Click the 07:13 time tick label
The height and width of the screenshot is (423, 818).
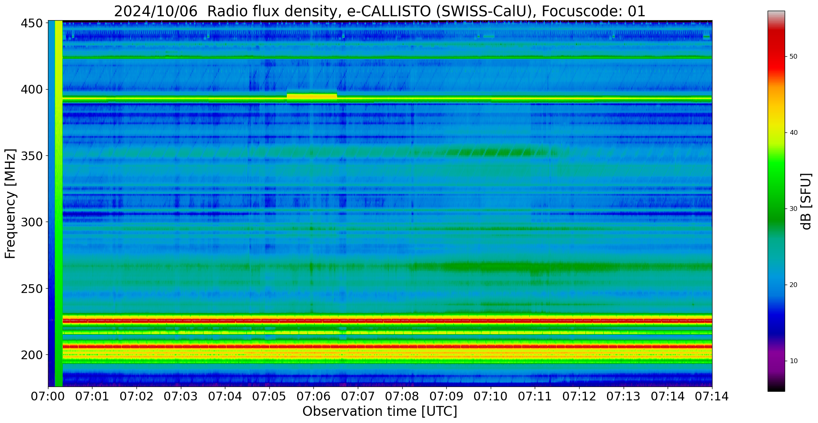623,396
